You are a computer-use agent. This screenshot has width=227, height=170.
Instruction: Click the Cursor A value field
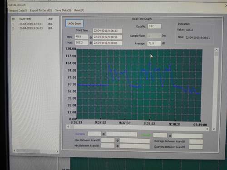point(94,134)
